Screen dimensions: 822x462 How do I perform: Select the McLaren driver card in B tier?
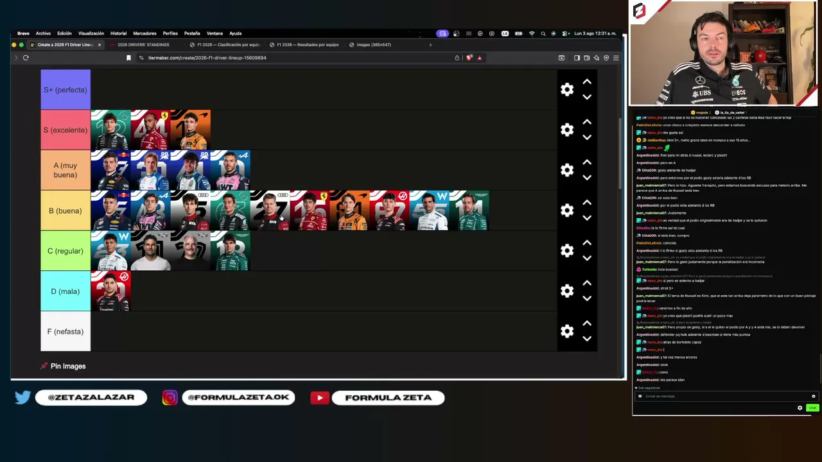[x=349, y=210]
